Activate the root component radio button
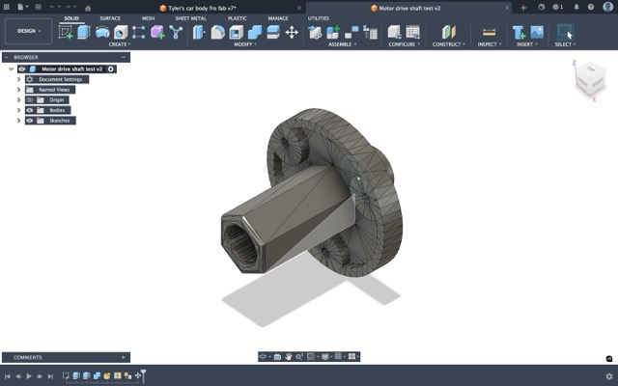The height and width of the screenshot is (386, 618). (x=111, y=69)
